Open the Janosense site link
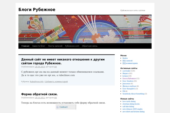The height and width of the screenshot is (113, 170). tap(126, 84)
